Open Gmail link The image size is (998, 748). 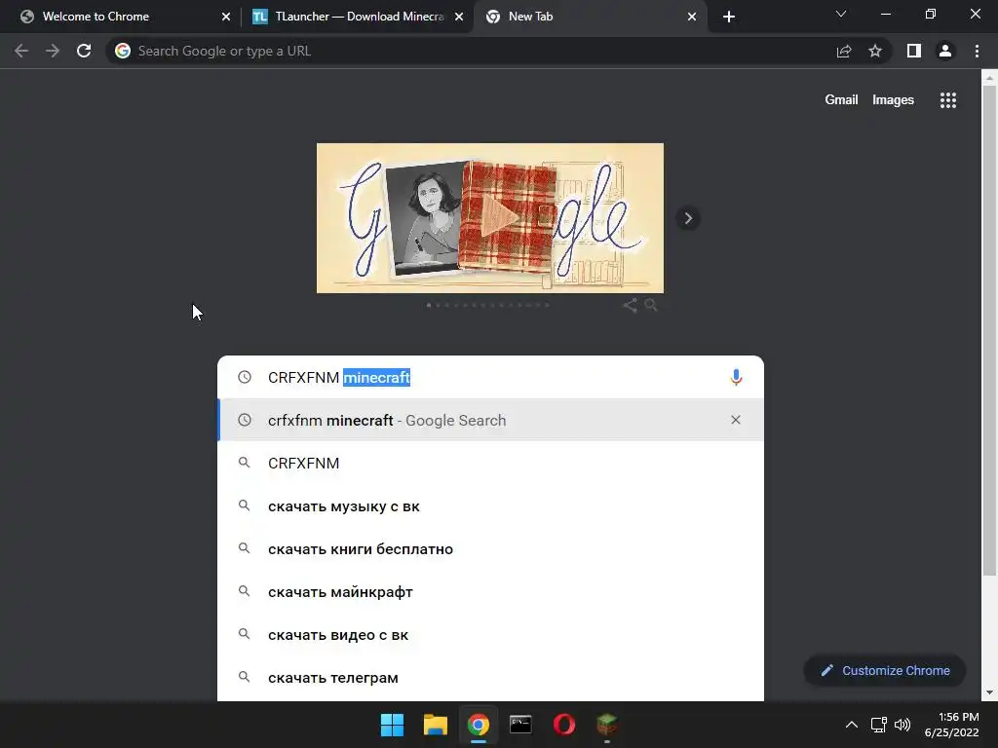(x=841, y=100)
